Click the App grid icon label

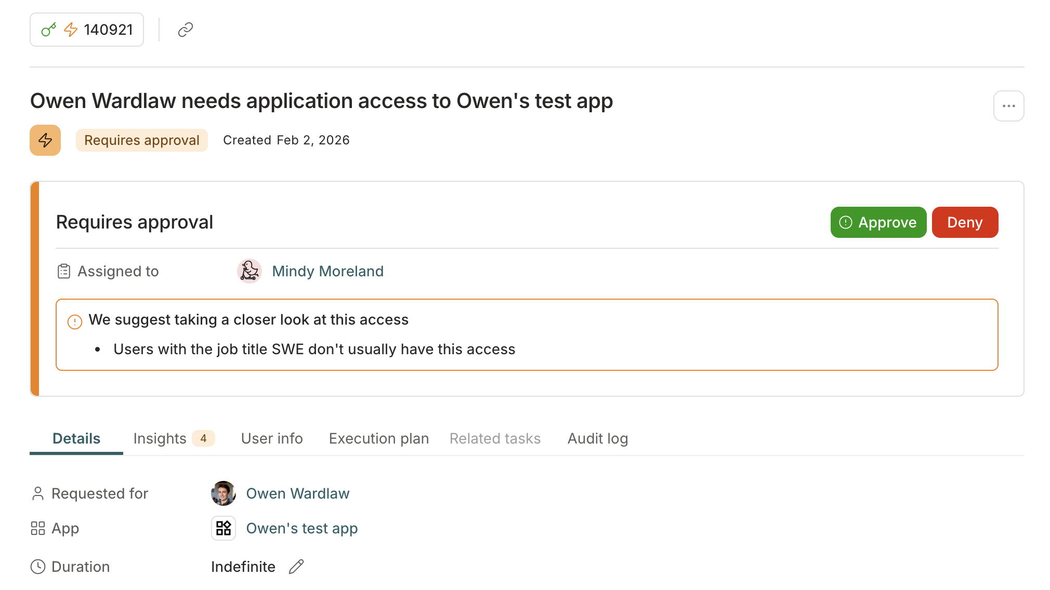click(x=38, y=528)
